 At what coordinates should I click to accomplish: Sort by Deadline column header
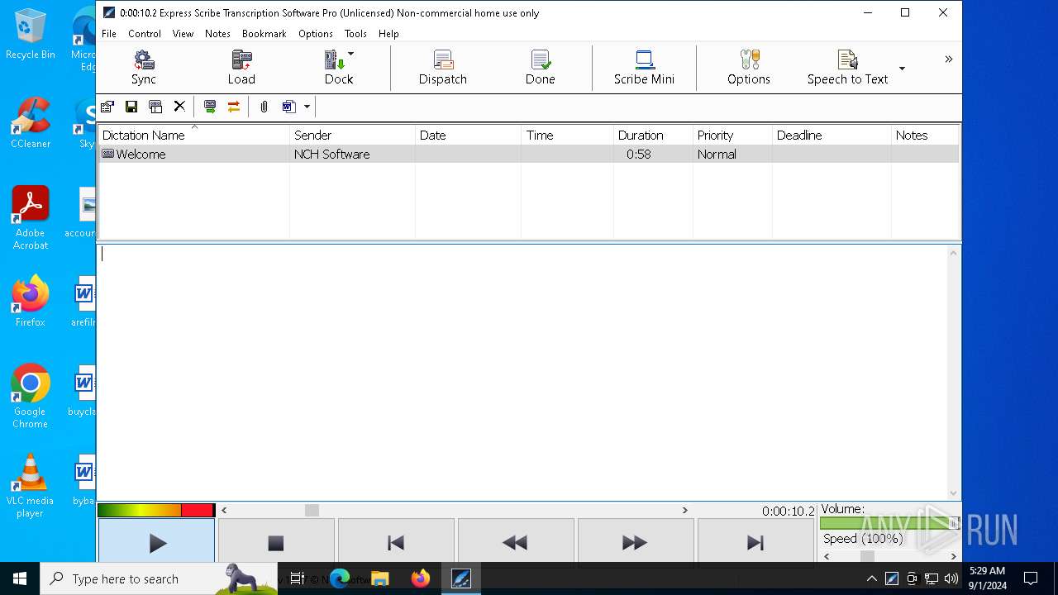point(832,136)
